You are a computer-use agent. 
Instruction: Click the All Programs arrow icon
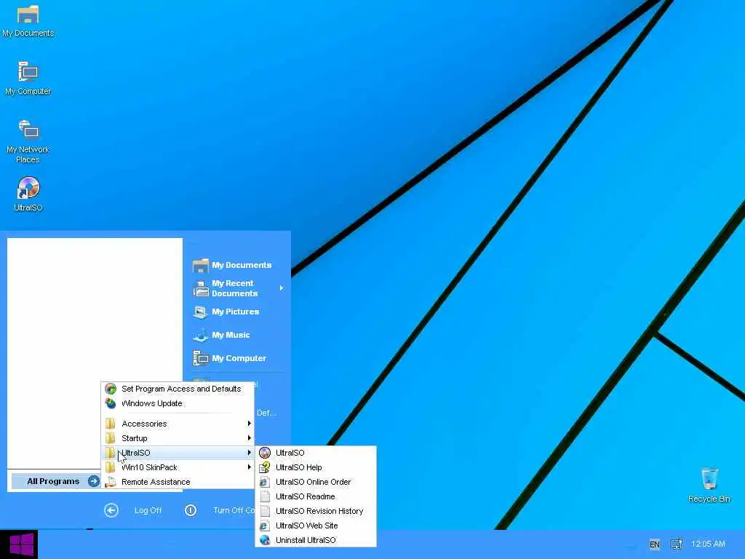pos(94,482)
